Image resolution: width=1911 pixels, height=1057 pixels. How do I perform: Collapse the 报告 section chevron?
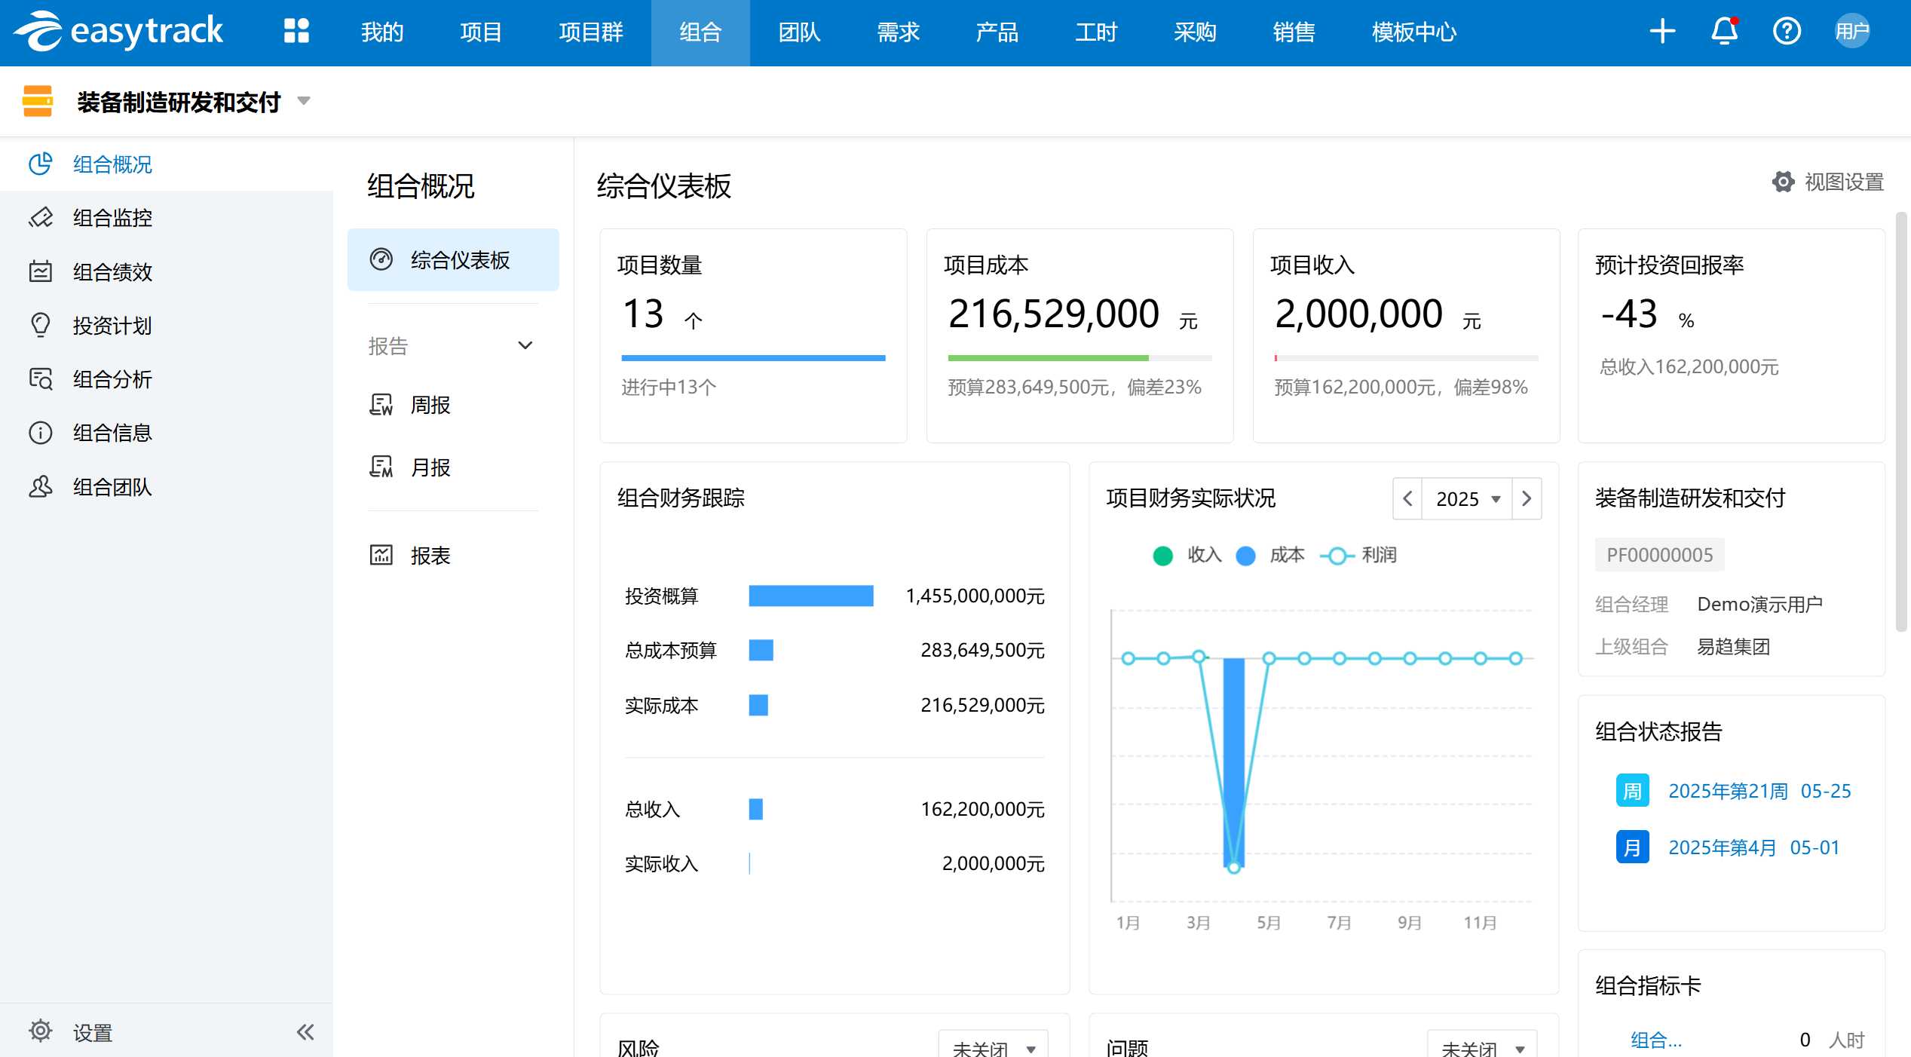tap(525, 345)
